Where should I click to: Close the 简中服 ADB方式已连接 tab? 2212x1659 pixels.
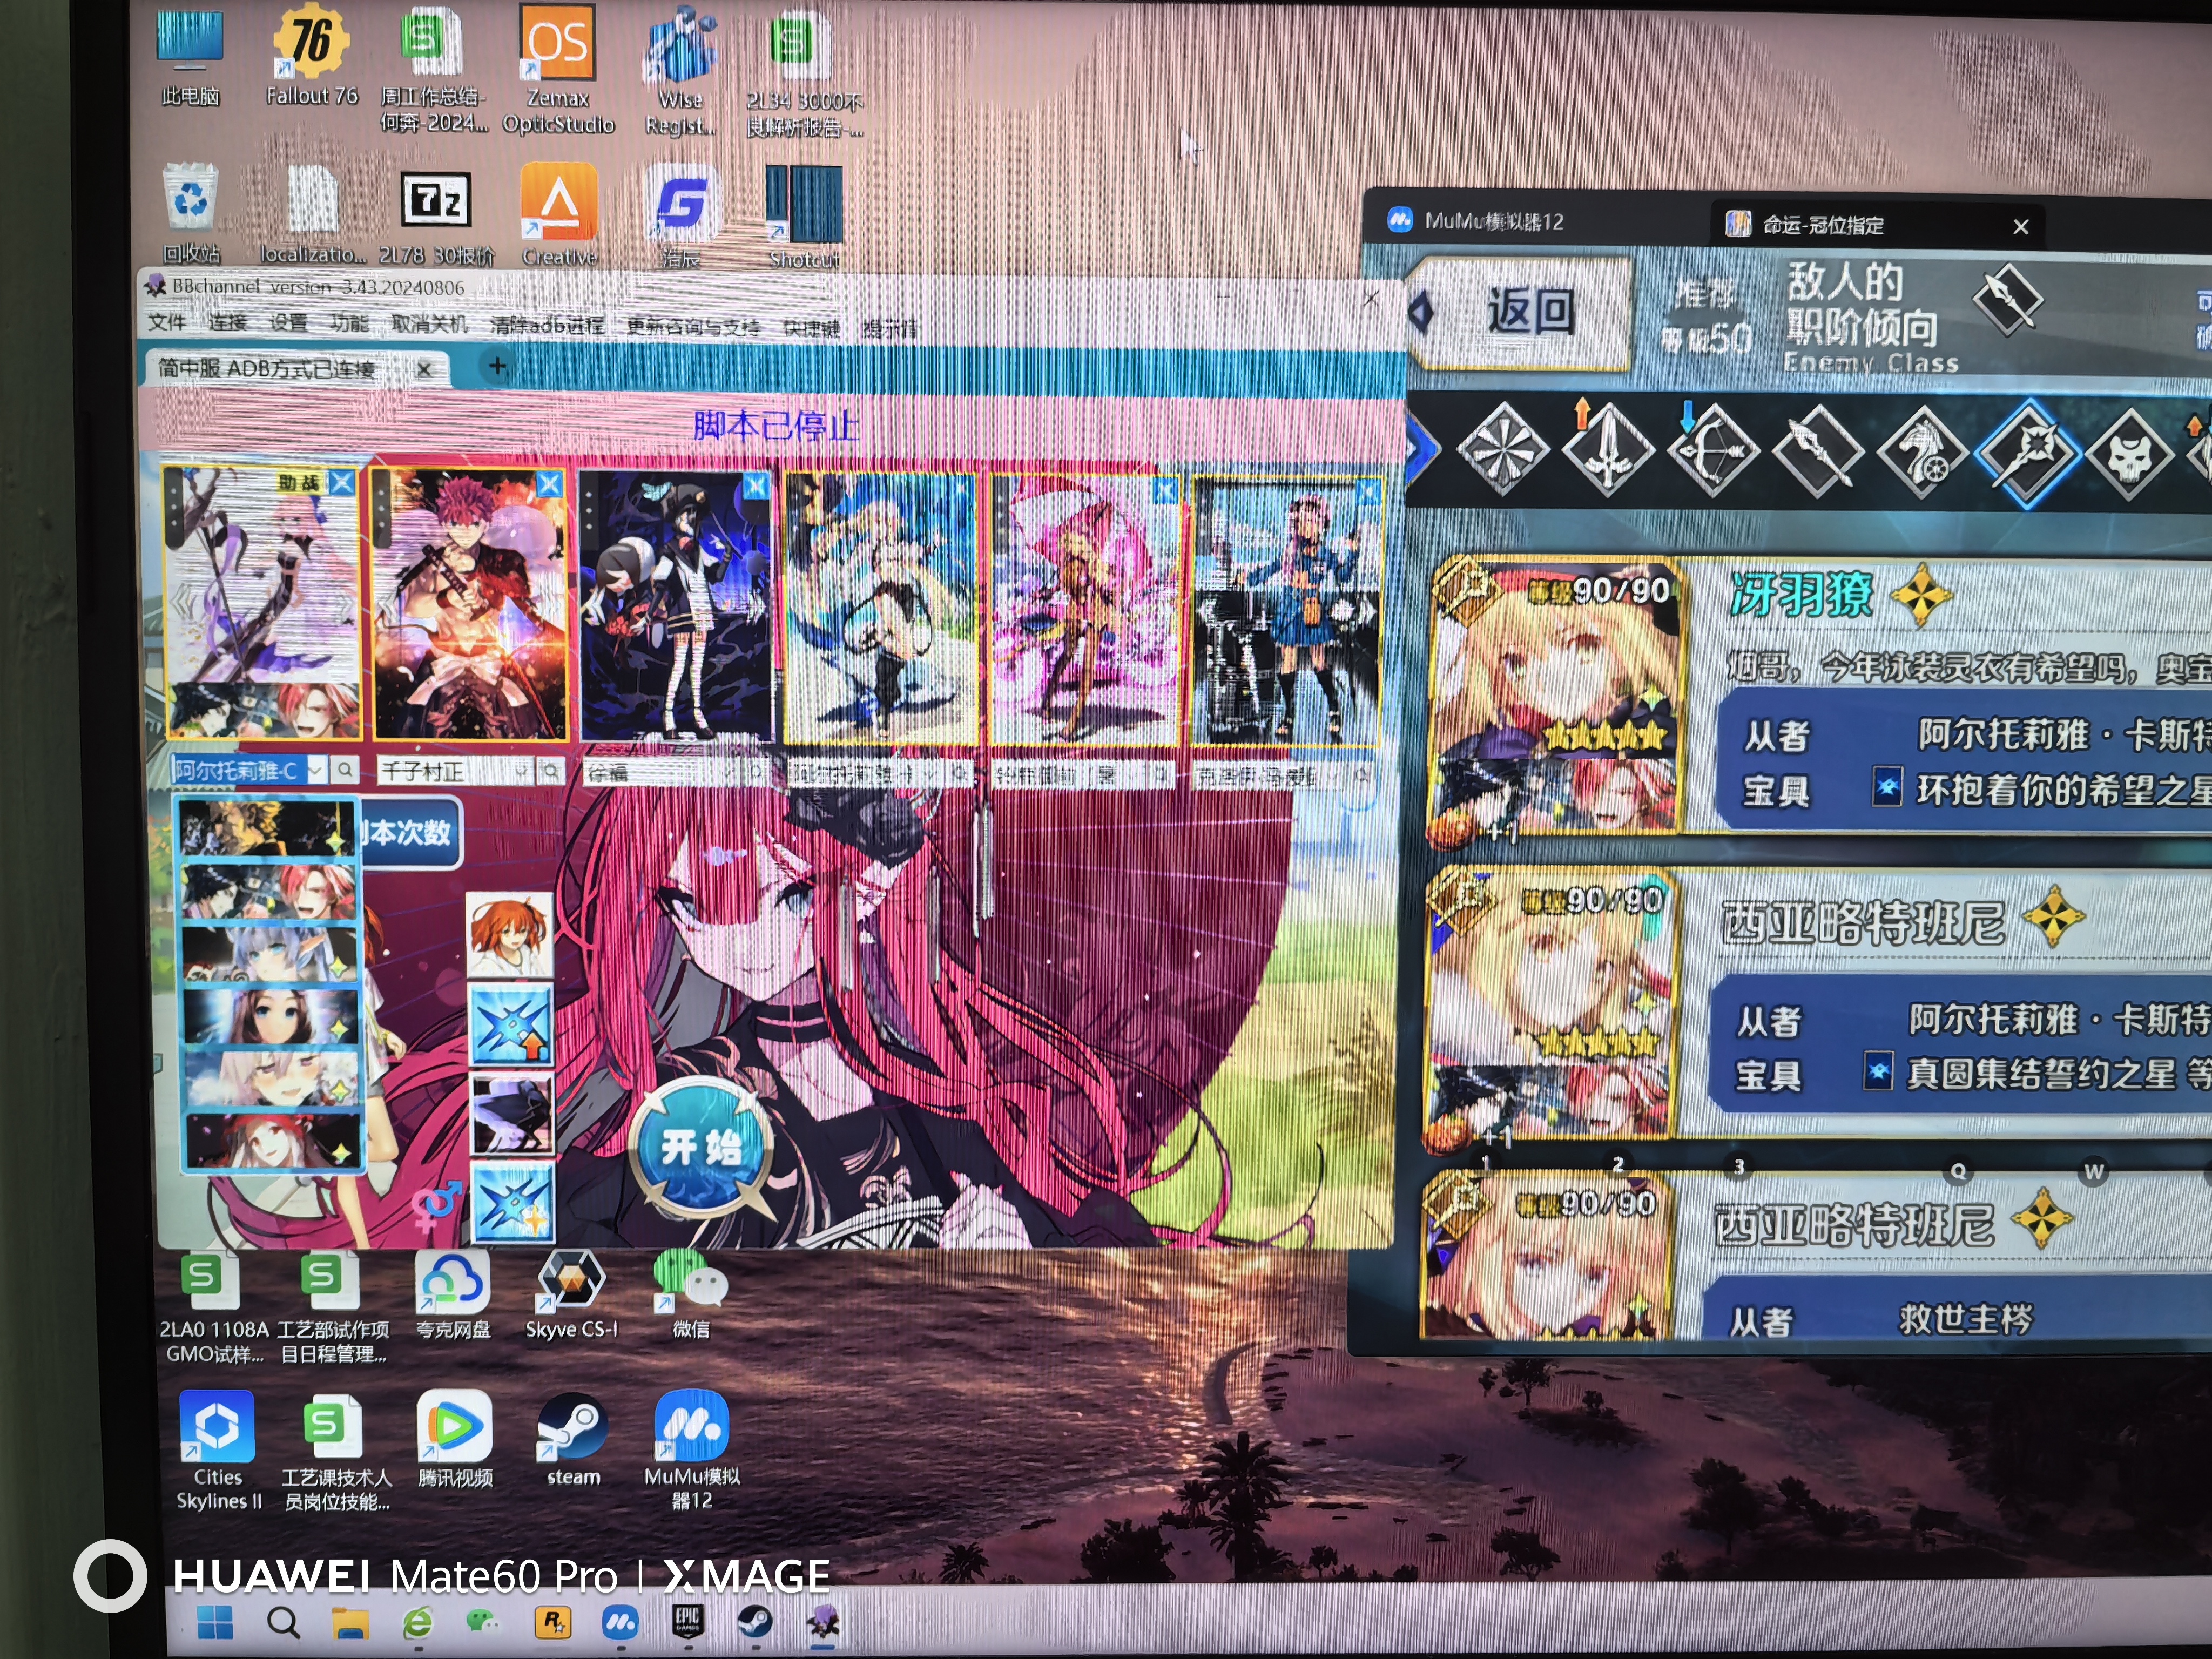click(x=424, y=369)
